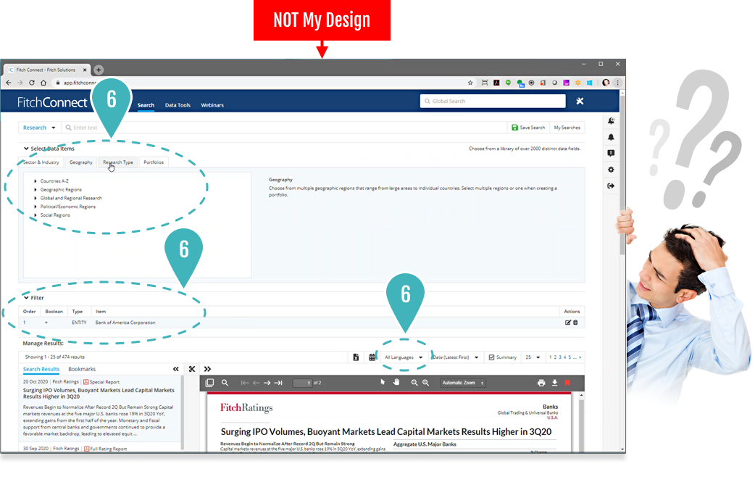This screenshot has height=477, width=755.
Task: Click the tools icon beside Global Search
Action: (x=580, y=101)
